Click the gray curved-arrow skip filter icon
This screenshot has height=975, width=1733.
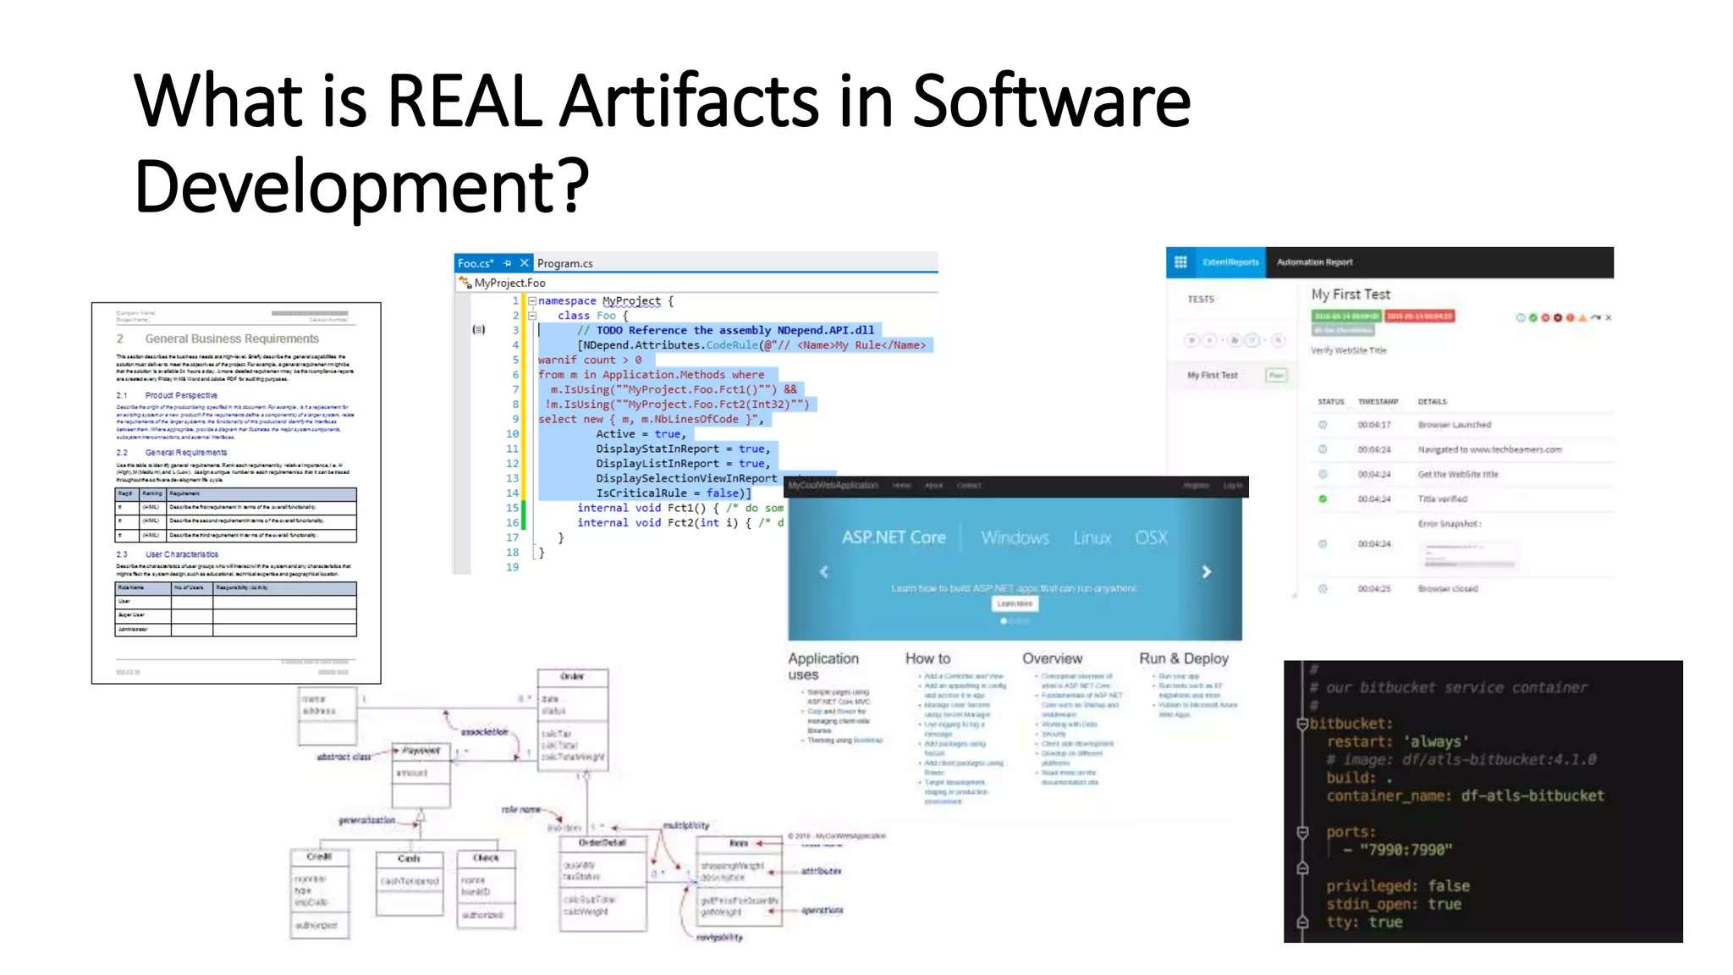[x=1596, y=317]
